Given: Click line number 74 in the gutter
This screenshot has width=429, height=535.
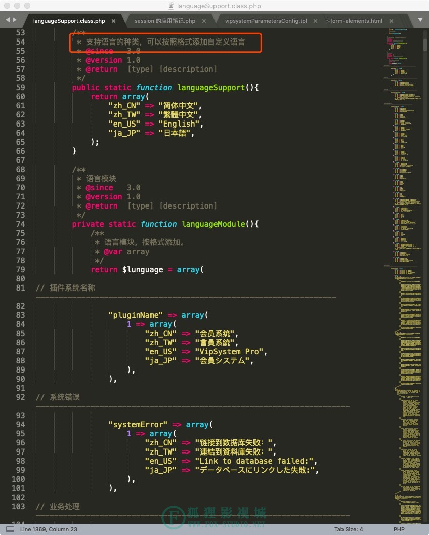Looking at the screenshot, I should [20, 224].
